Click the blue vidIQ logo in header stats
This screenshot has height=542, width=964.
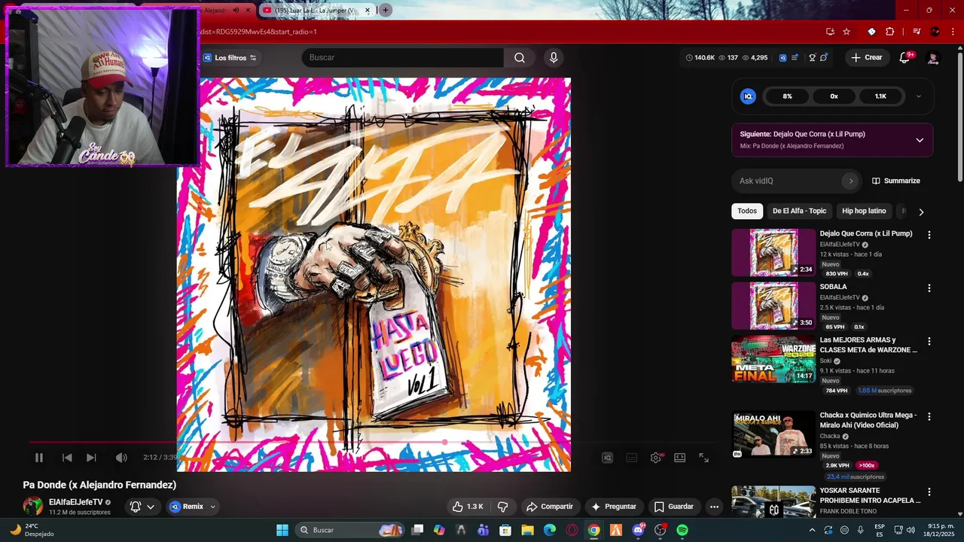pyautogui.click(x=783, y=58)
